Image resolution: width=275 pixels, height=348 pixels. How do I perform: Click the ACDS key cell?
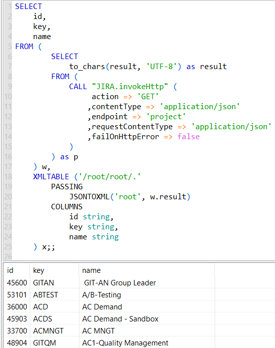coord(55,318)
